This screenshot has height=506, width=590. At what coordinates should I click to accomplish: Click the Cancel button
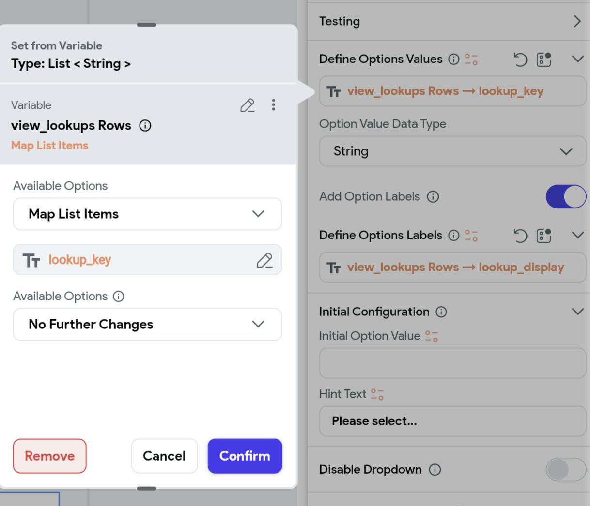tap(164, 456)
